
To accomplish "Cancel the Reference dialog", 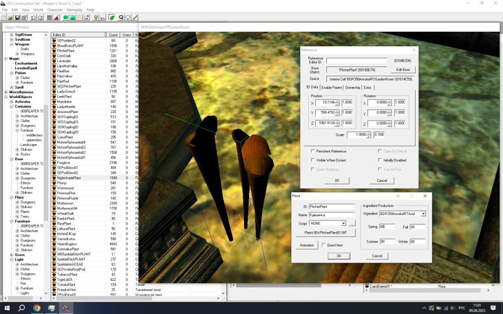I will (382, 180).
